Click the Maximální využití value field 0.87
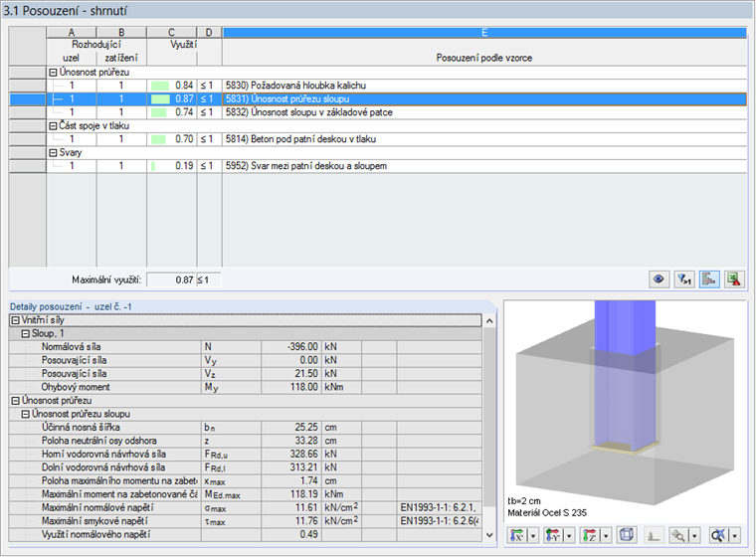The height and width of the screenshot is (557, 756). coord(171,279)
